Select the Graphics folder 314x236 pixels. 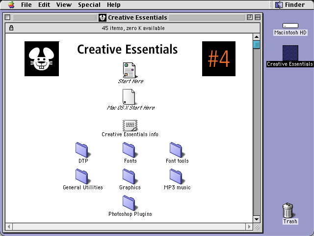pos(130,177)
